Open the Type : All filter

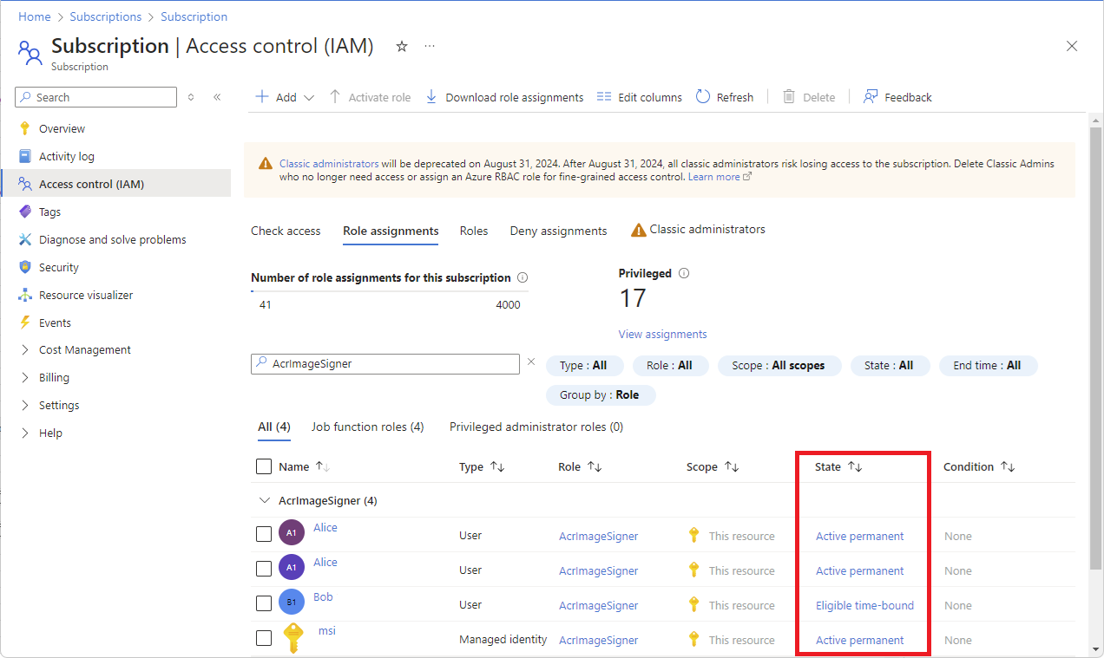point(583,365)
